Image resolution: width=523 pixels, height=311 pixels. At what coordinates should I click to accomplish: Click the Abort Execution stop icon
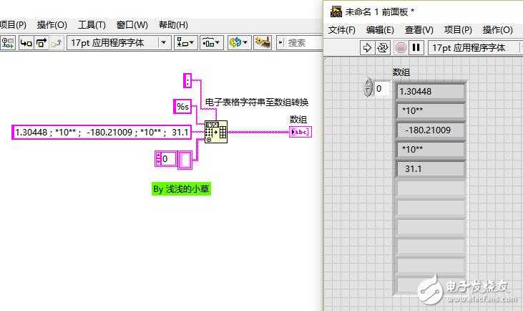point(401,48)
